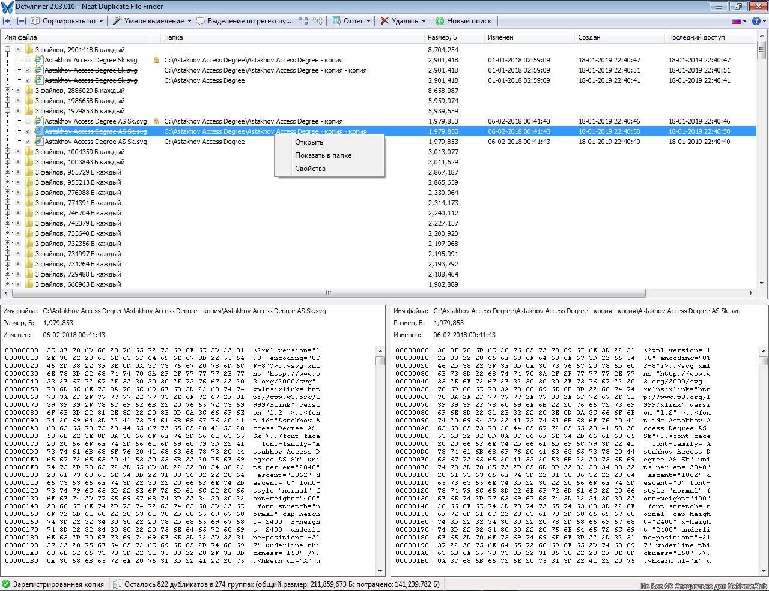769x591 pixels.
Task: Toggle checkbox of 2901418 Б group
Action: point(18,50)
